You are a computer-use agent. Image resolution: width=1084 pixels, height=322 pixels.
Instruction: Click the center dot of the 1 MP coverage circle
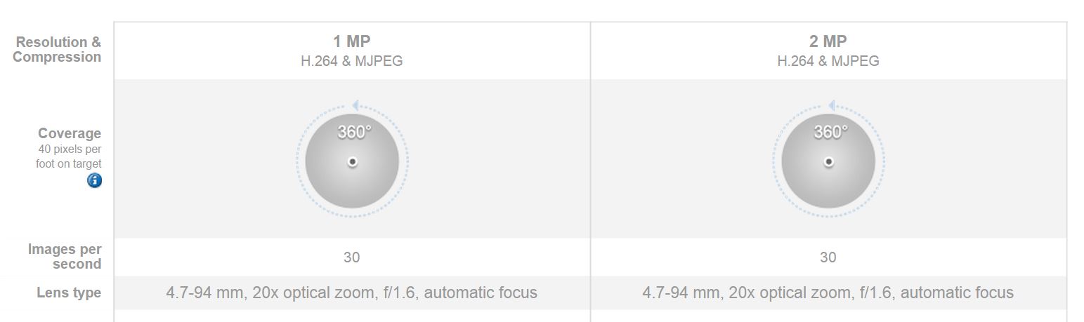[x=353, y=162]
